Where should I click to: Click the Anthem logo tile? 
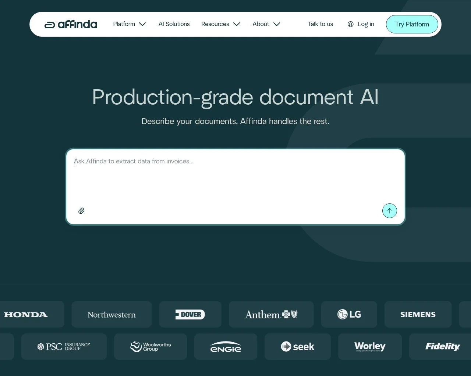click(x=271, y=314)
